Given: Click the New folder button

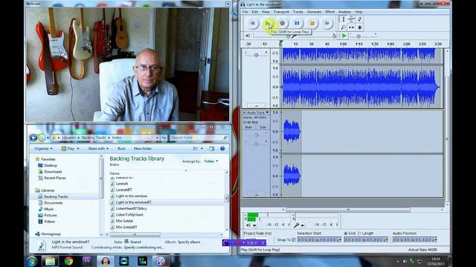Looking at the screenshot, I should coord(142,148).
